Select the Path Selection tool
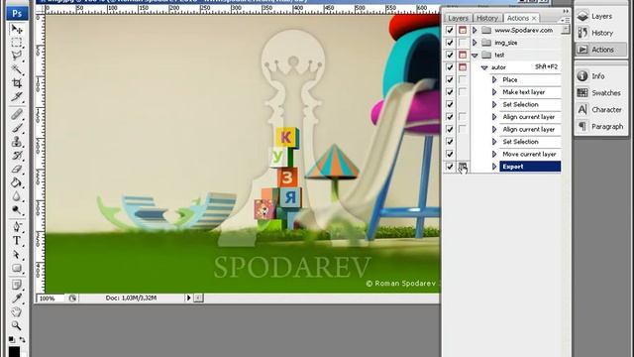Screen dimensions: 634x357 [17, 255]
